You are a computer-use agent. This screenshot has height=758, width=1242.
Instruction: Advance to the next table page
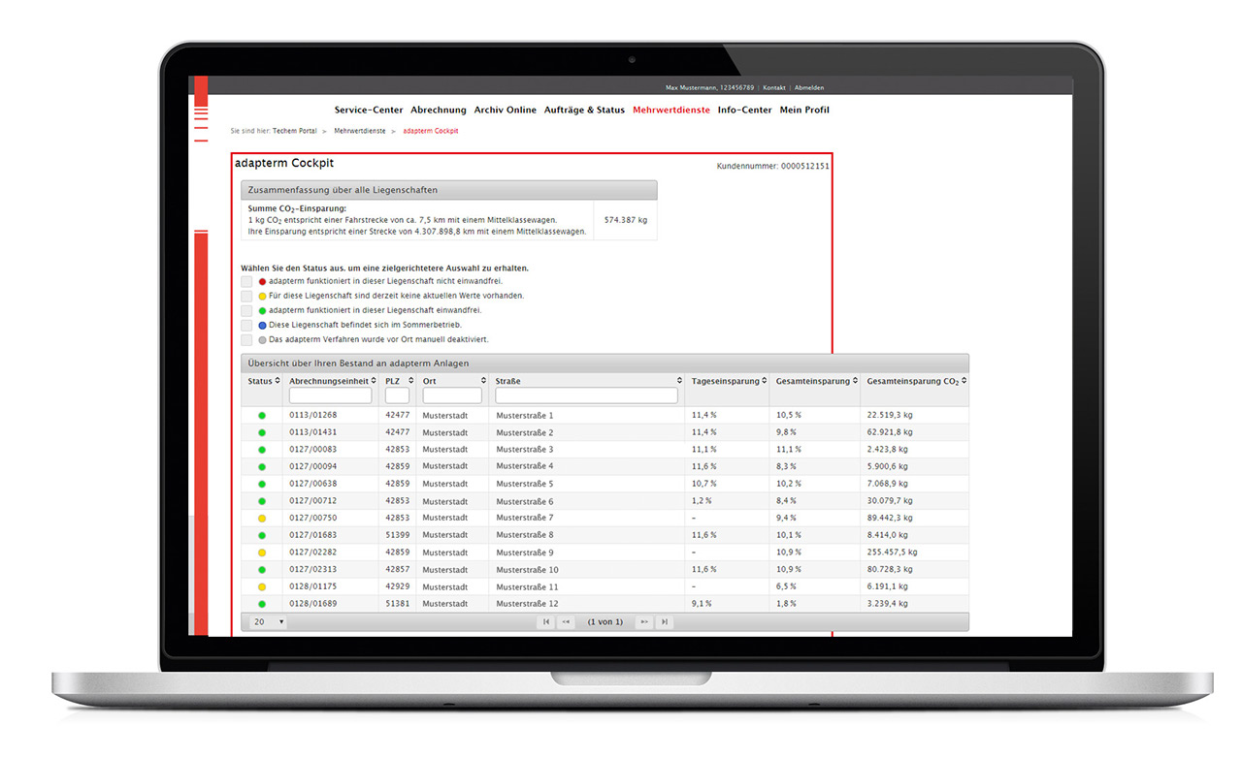click(x=643, y=622)
